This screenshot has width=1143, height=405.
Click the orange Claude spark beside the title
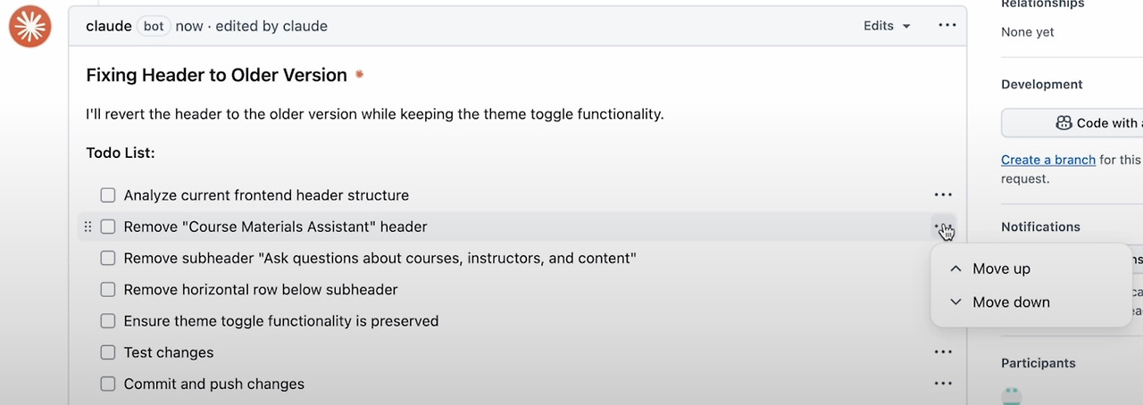point(360,75)
